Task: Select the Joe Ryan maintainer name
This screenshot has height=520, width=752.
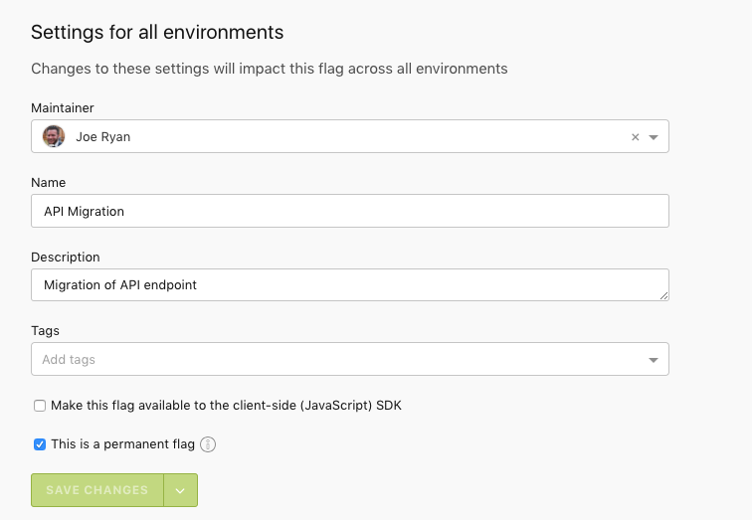Action: (102, 137)
